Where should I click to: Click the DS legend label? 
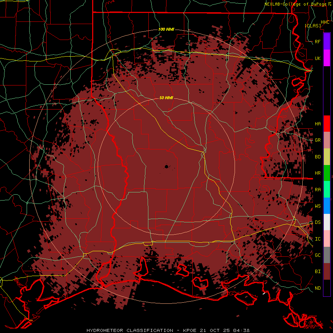click(318, 222)
